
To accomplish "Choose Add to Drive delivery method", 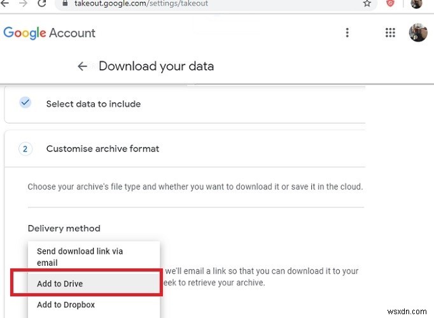I will tap(94, 284).
